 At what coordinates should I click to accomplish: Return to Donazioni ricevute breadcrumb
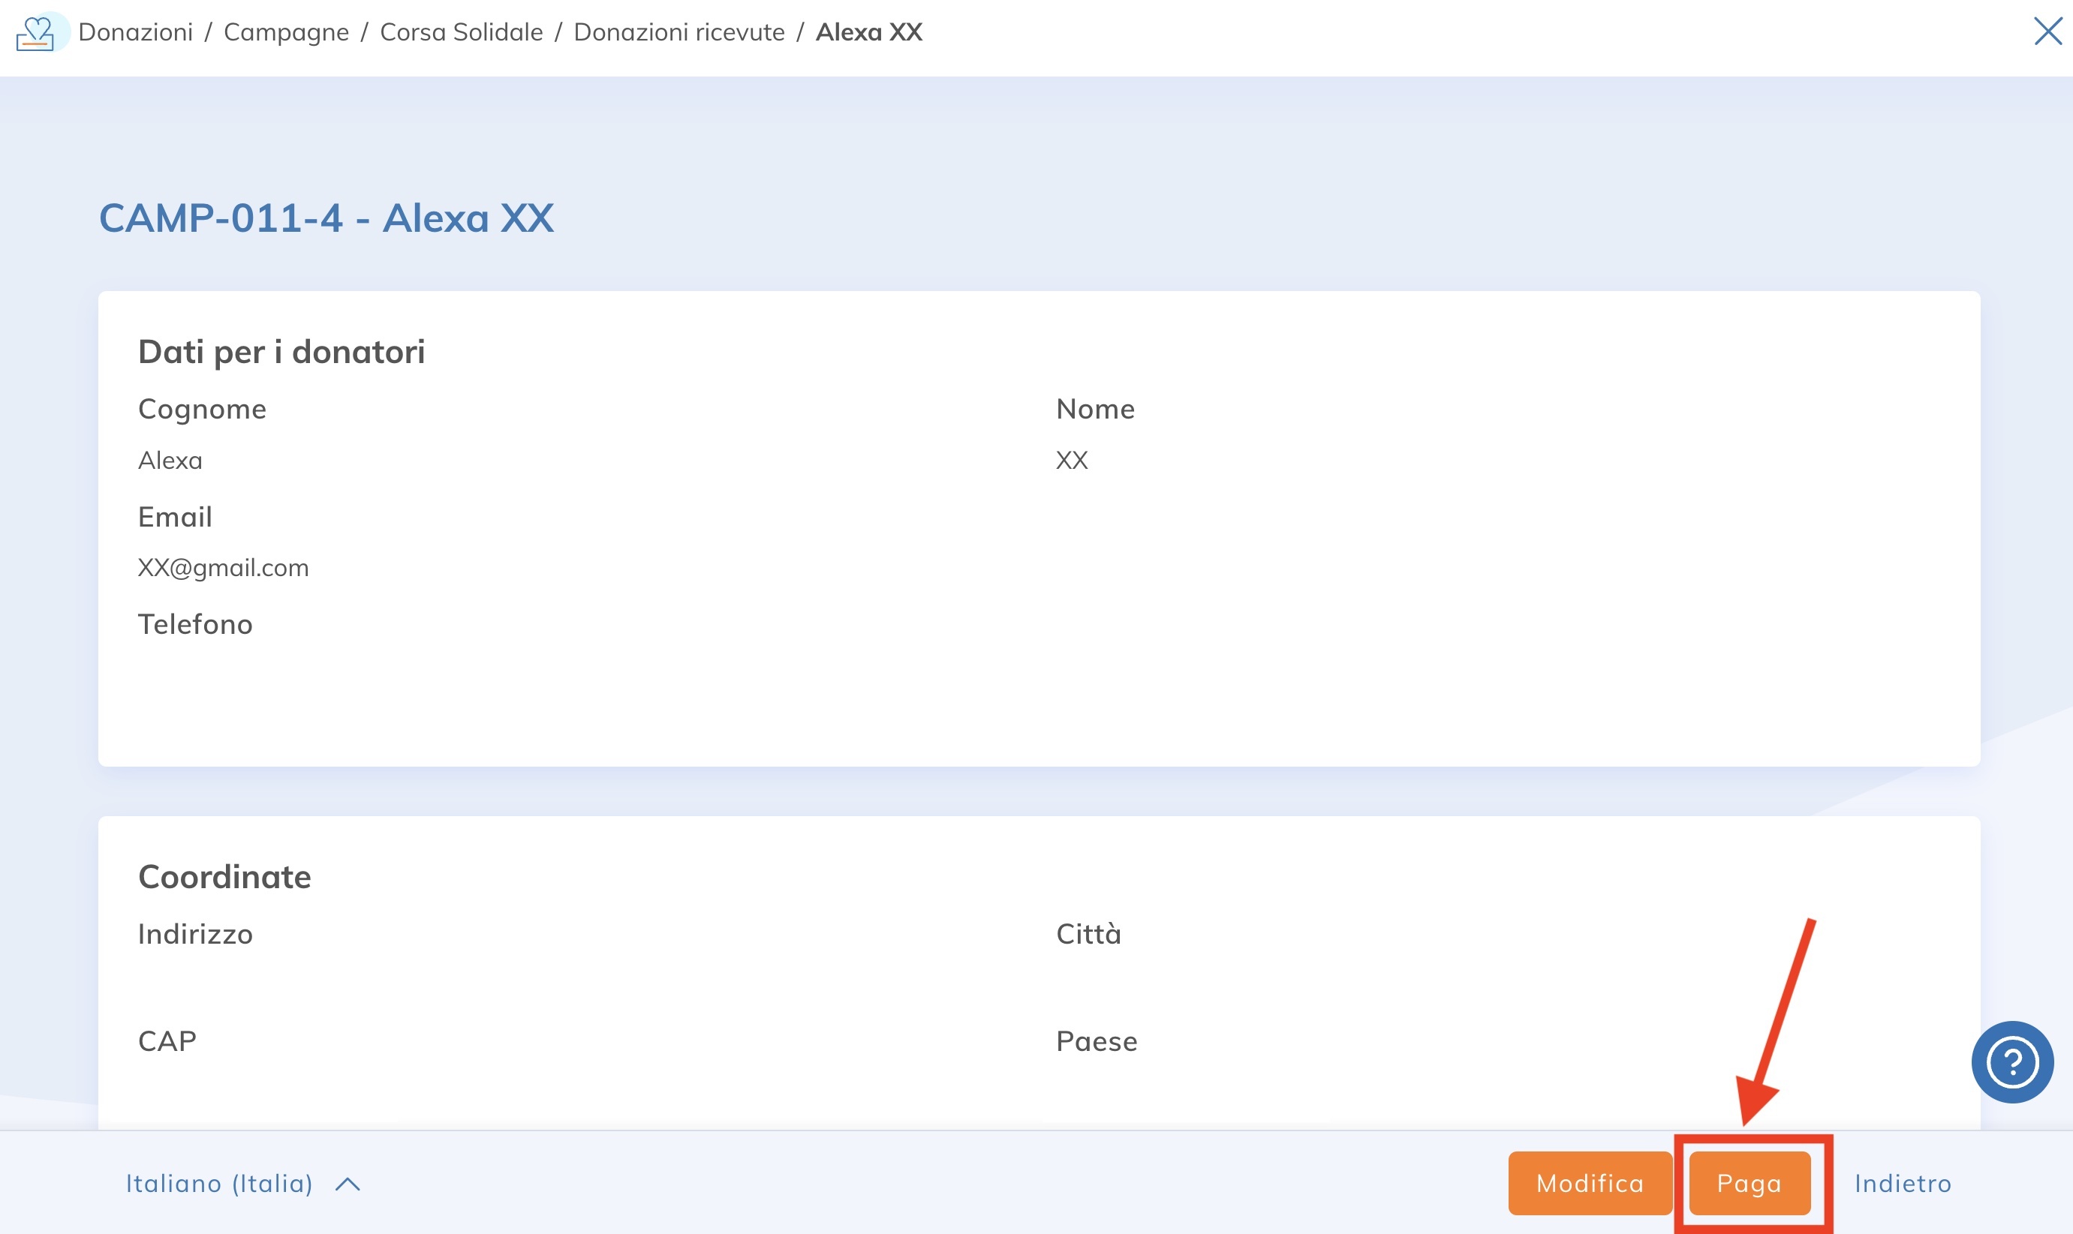678,32
